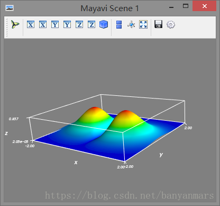Open the Mayavi pipeline view icon
Screen dimensions: 220x206
point(15,24)
